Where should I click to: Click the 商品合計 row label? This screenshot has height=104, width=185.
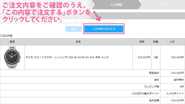click(154, 73)
